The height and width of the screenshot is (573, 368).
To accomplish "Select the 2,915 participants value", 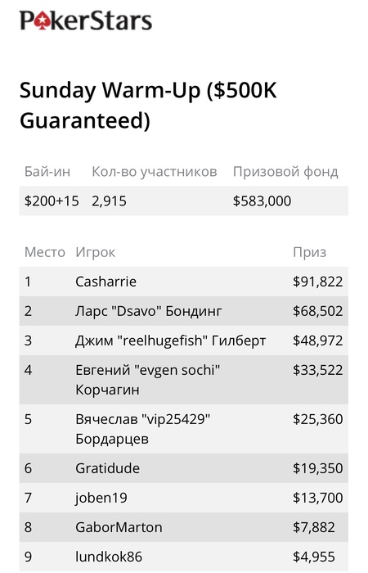I will (109, 201).
